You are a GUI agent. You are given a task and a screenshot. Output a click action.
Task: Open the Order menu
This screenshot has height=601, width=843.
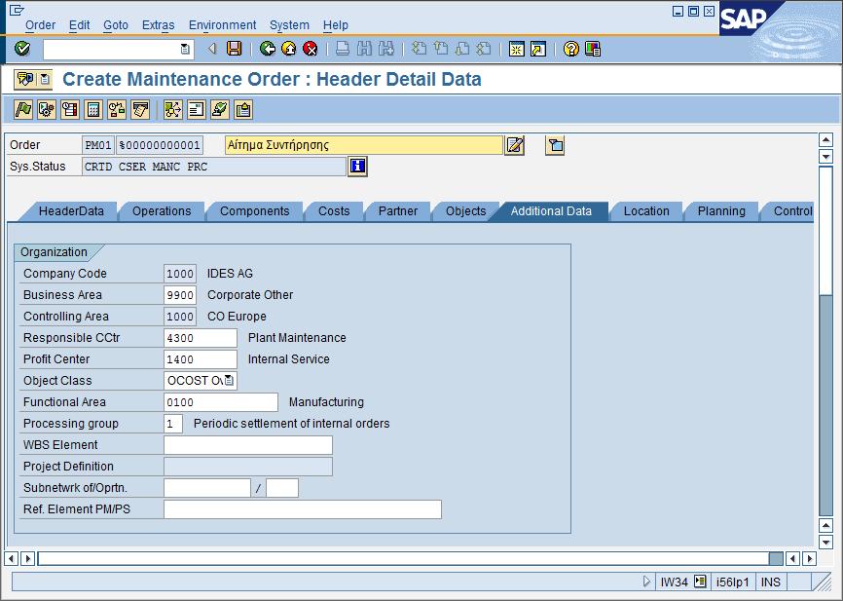pos(40,24)
